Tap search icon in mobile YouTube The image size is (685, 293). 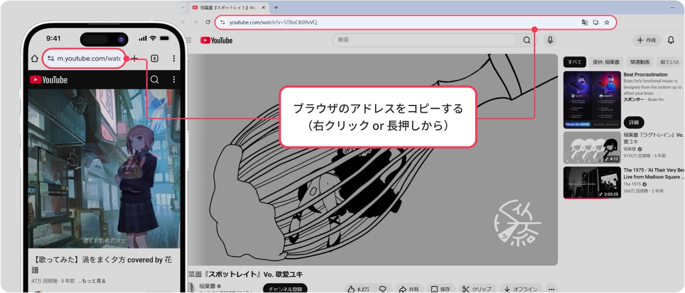(154, 80)
